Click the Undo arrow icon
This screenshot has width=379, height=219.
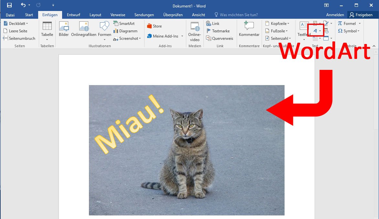coord(23,5)
